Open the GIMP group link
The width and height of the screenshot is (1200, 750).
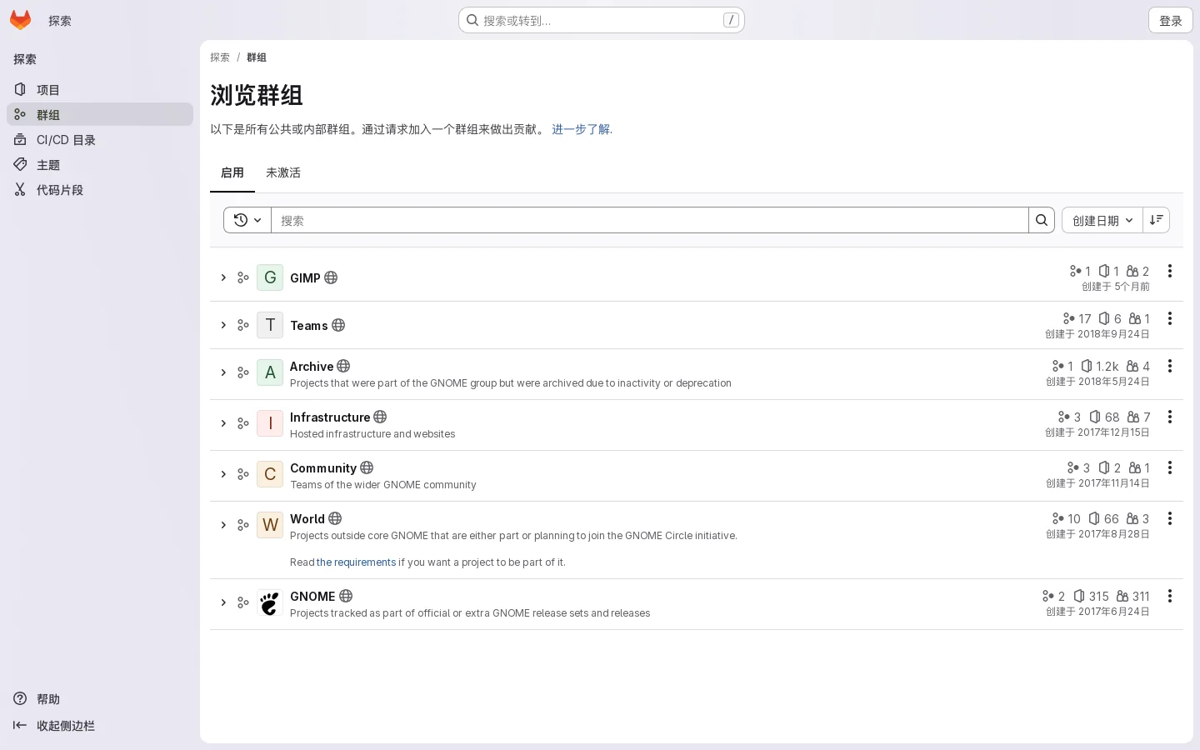coord(305,277)
